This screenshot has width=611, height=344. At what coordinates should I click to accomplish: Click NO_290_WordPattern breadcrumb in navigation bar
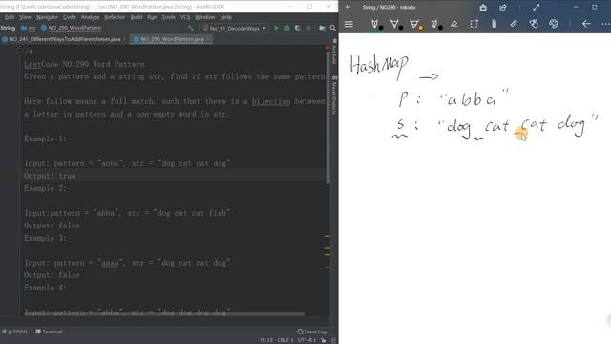point(72,28)
